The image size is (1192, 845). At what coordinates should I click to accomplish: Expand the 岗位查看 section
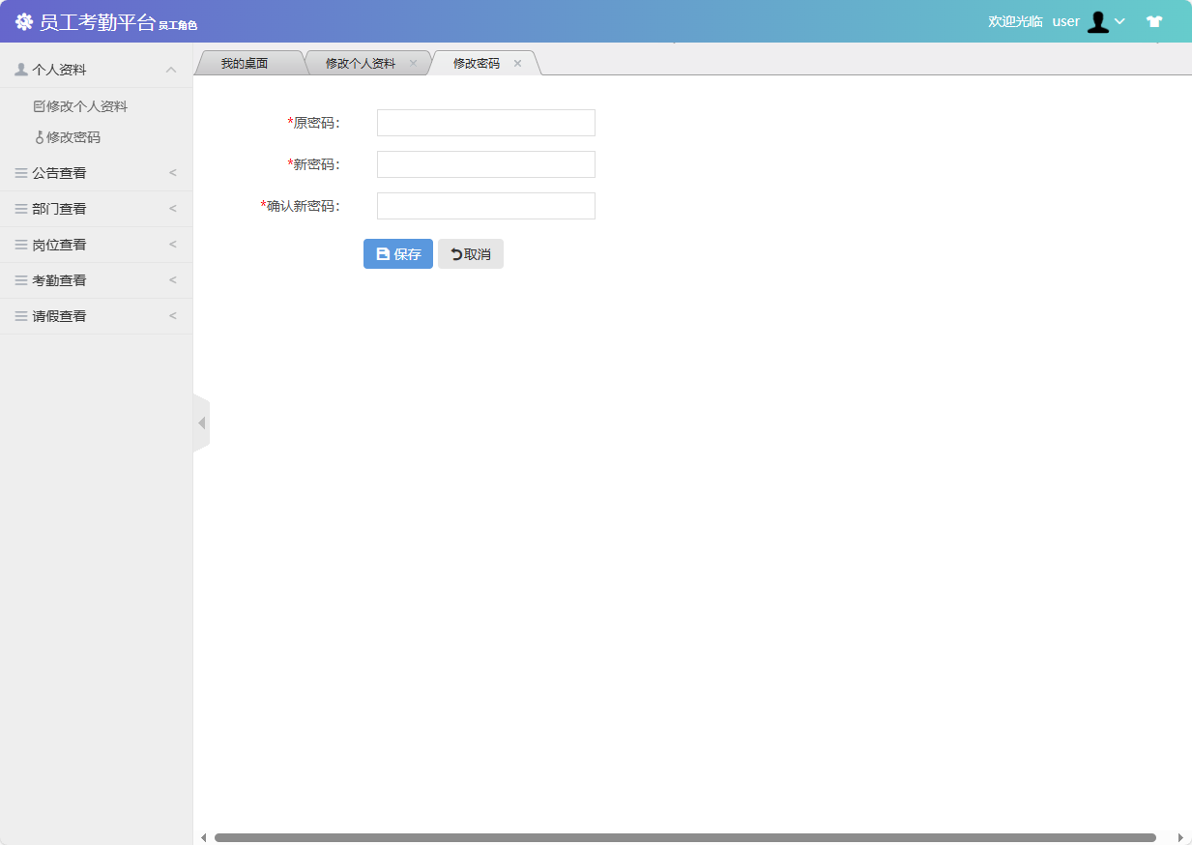coord(172,244)
